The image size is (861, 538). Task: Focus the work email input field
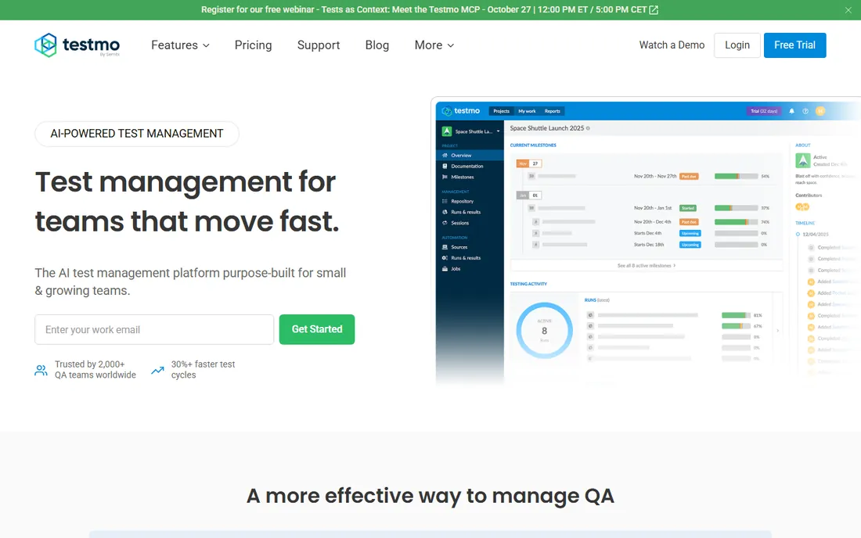[x=154, y=329]
